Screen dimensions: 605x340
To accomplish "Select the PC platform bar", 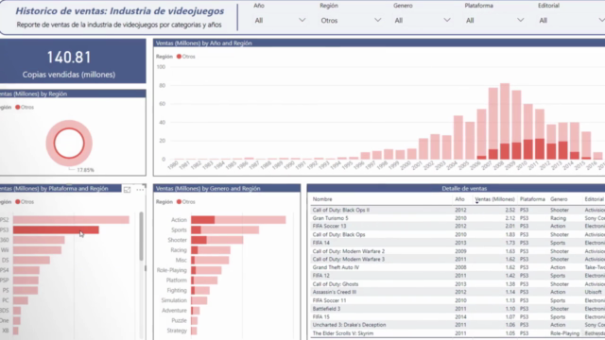I will click(21, 300).
